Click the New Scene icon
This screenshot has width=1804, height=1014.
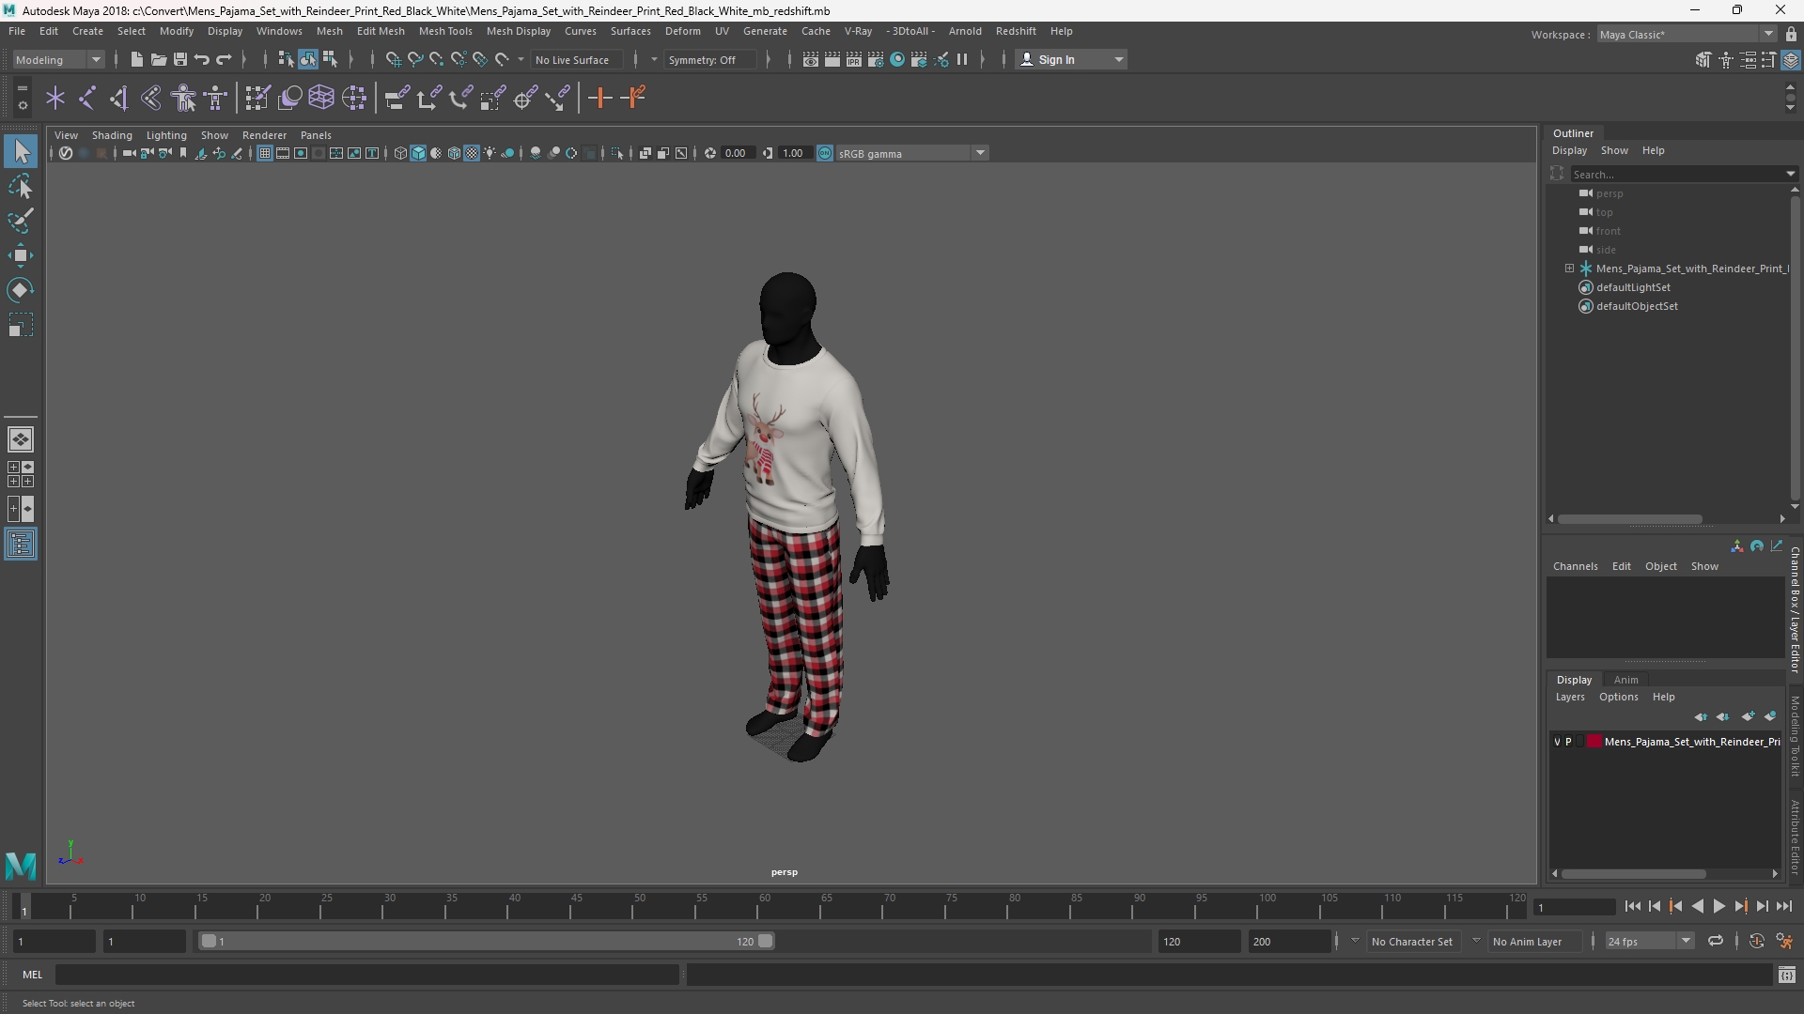click(x=136, y=60)
